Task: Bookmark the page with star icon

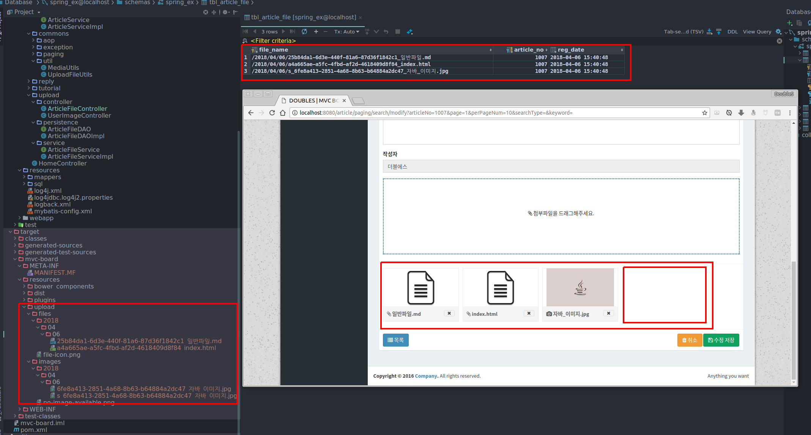Action: coord(705,113)
